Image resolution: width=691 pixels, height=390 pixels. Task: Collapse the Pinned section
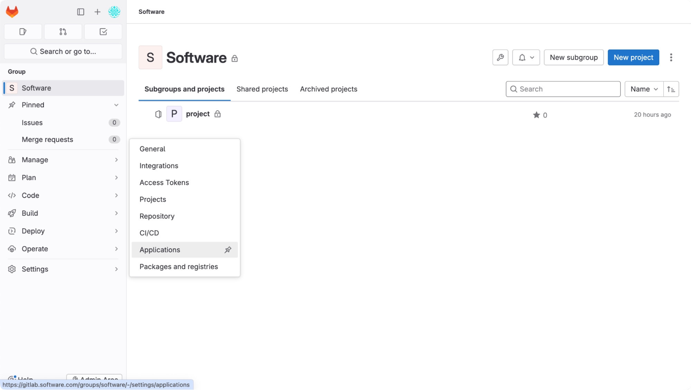[x=116, y=105]
